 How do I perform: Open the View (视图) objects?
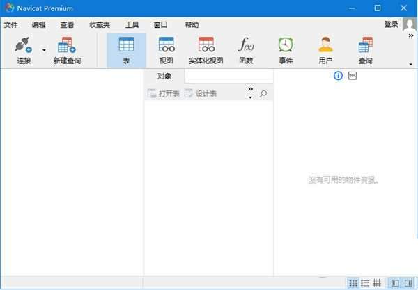click(166, 47)
